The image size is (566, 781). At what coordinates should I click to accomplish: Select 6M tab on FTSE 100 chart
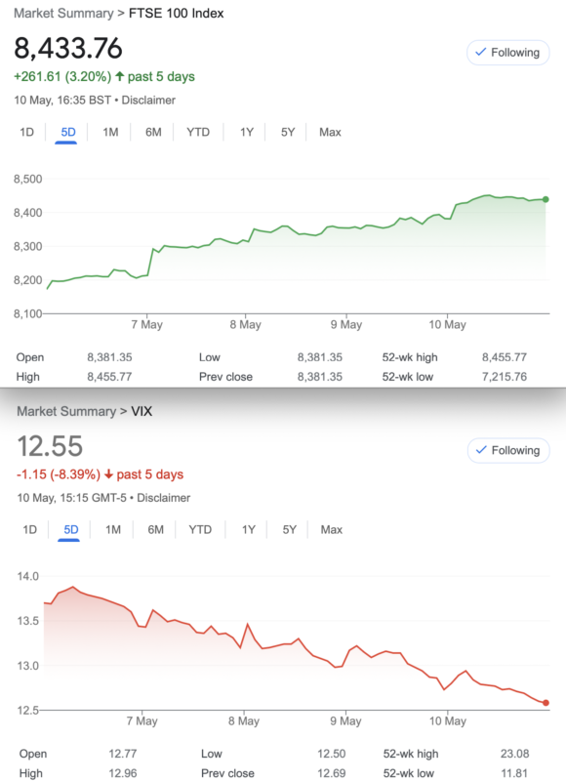tap(153, 132)
